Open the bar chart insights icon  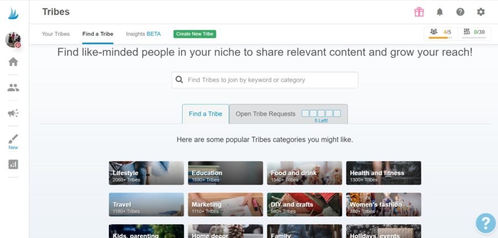pyautogui.click(x=13, y=164)
